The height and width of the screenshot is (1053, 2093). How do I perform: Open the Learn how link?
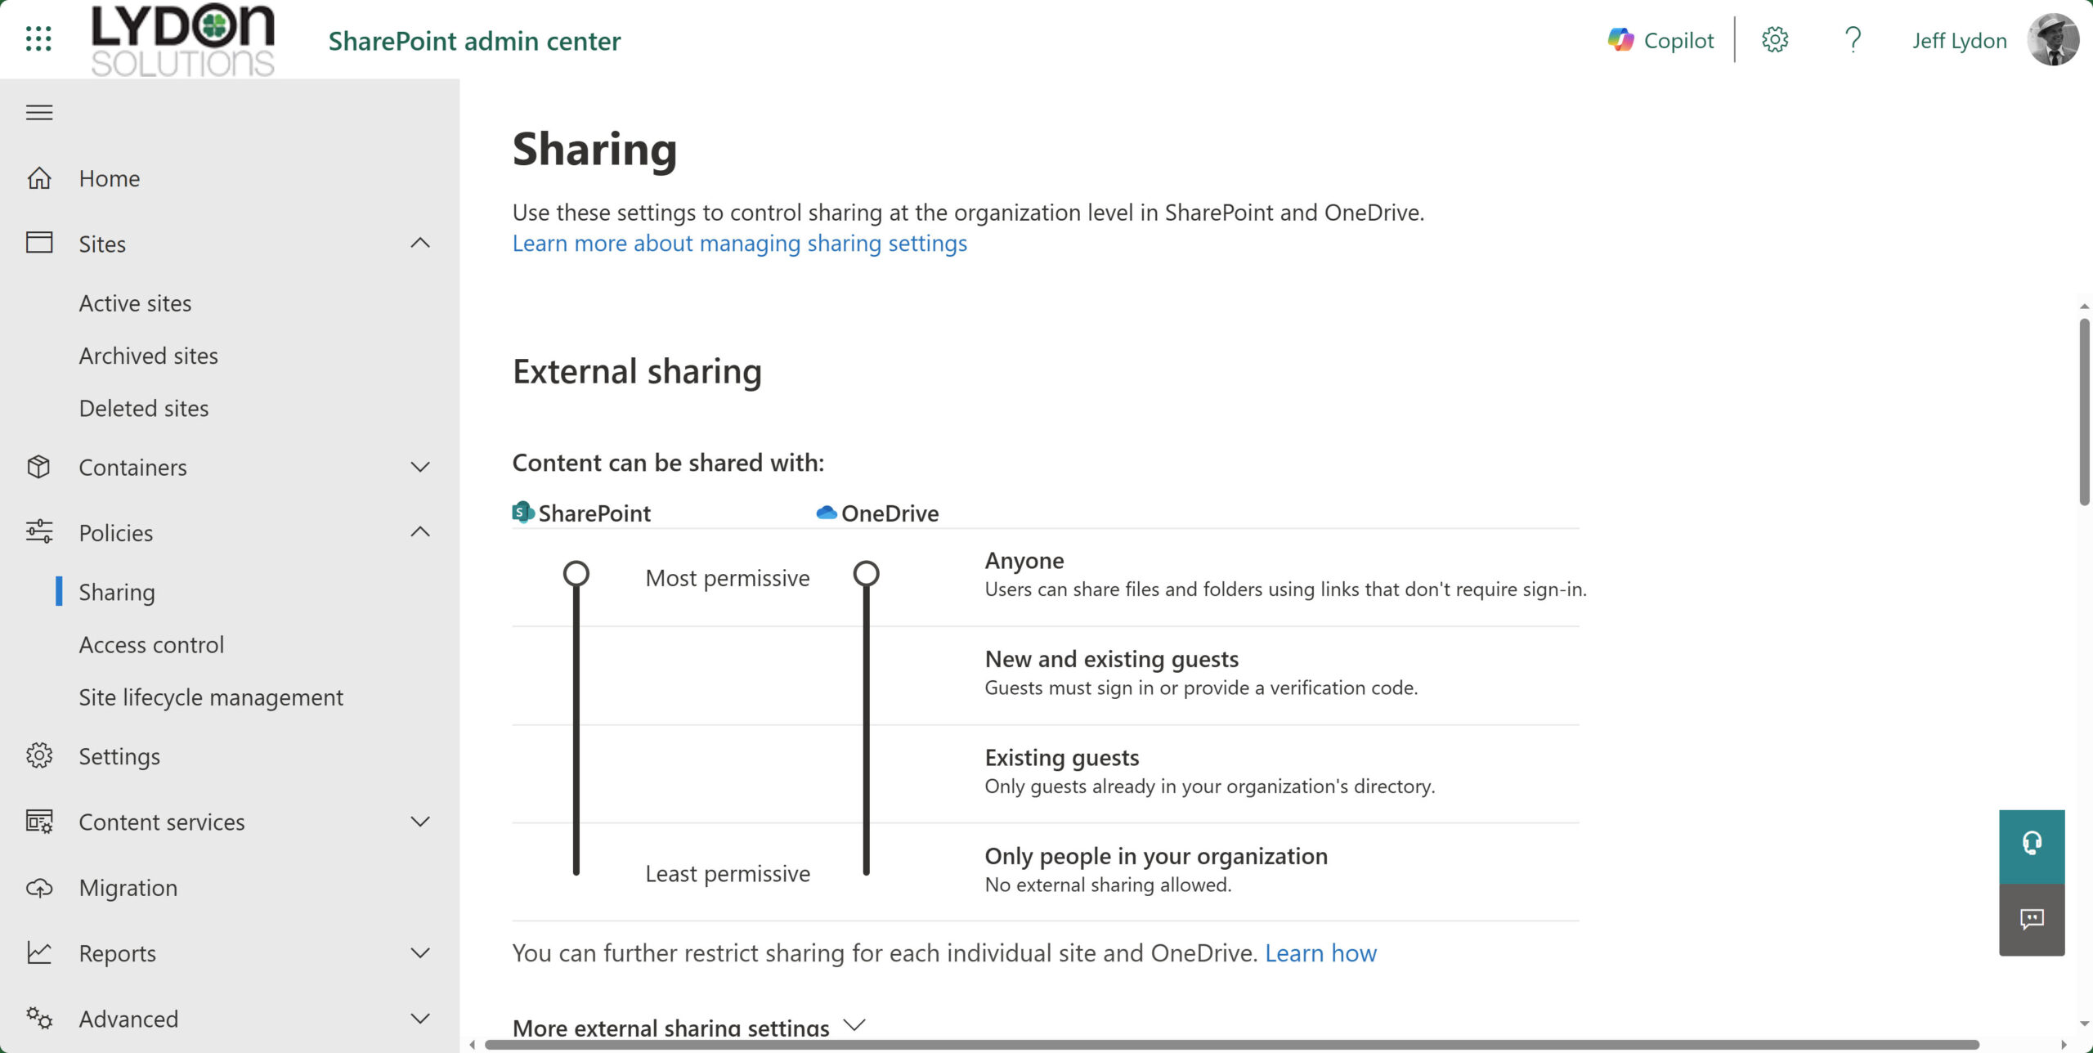coord(1320,952)
